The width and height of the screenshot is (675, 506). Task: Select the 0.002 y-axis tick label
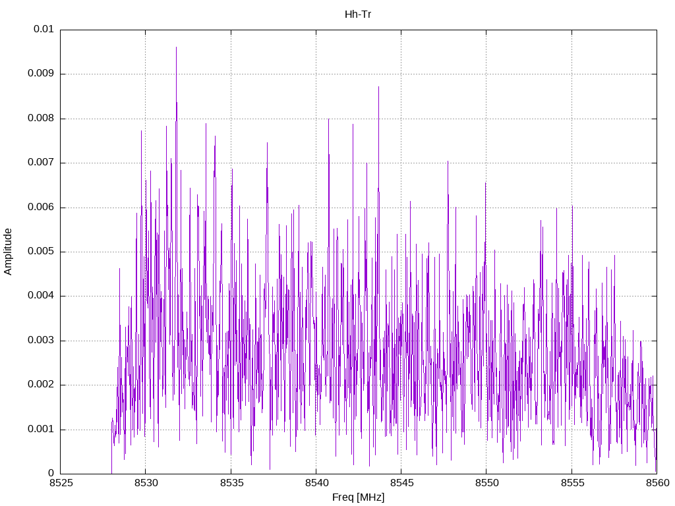41,385
